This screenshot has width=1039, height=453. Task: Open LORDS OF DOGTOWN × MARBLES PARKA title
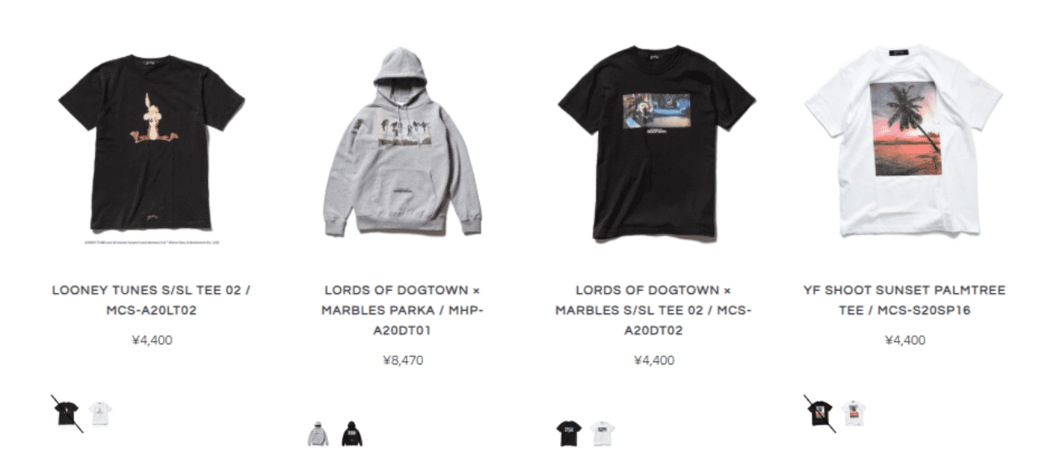pos(403,310)
